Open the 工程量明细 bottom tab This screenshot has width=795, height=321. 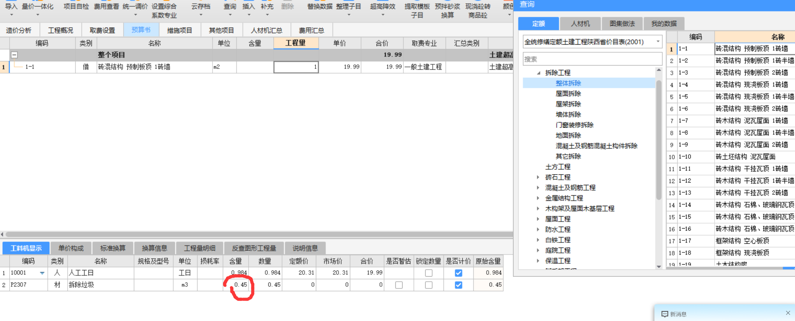click(x=200, y=248)
